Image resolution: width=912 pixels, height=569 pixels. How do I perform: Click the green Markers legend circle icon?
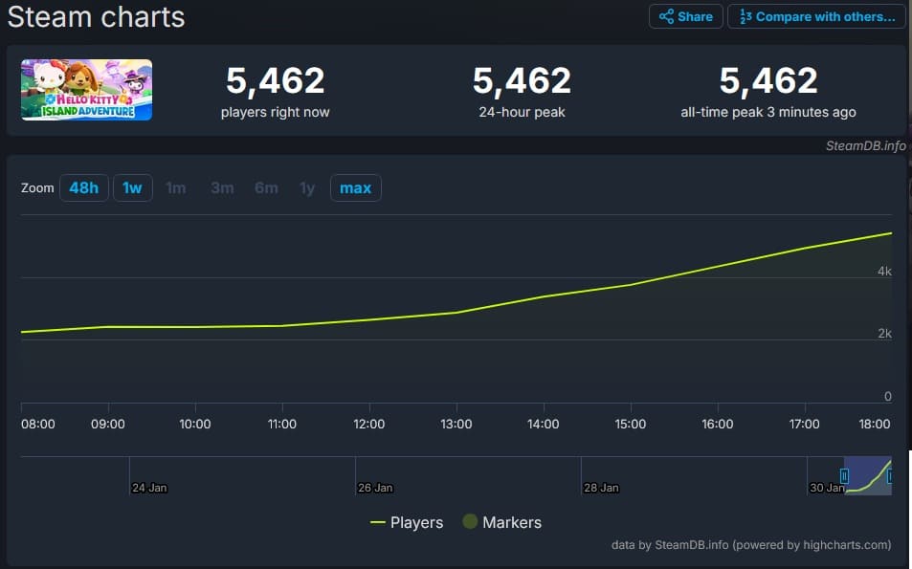click(470, 522)
